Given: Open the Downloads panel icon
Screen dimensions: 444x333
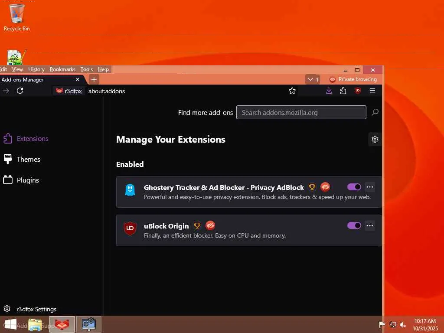Looking at the screenshot, I should point(329,91).
